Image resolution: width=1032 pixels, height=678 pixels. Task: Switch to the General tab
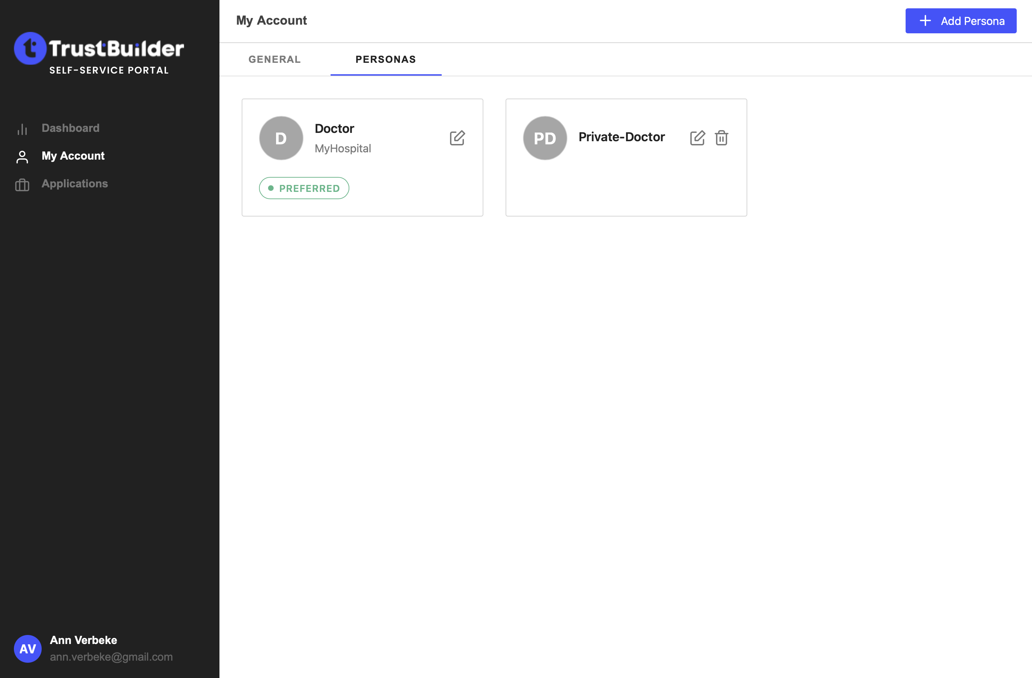coord(274,59)
